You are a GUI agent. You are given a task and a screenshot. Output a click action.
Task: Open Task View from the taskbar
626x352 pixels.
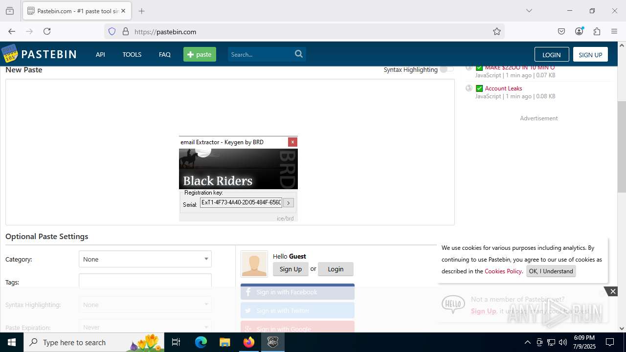point(176,342)
